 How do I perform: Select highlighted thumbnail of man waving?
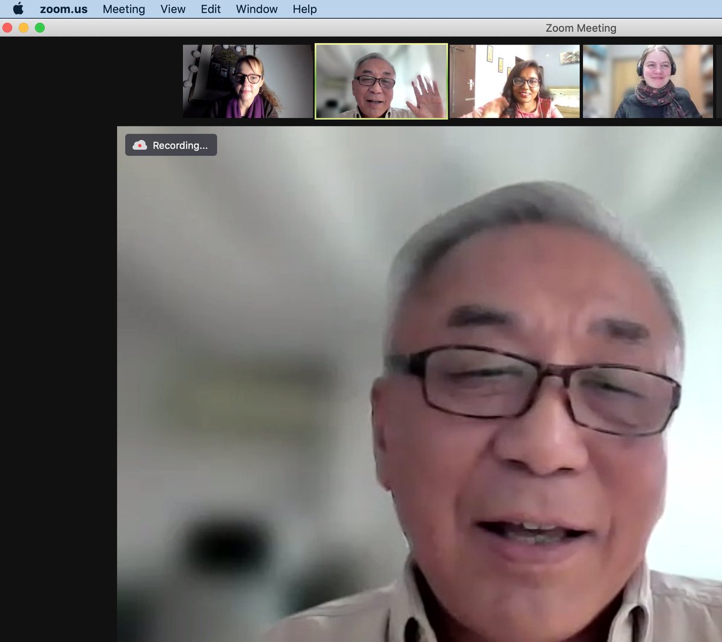coord(381,81)
